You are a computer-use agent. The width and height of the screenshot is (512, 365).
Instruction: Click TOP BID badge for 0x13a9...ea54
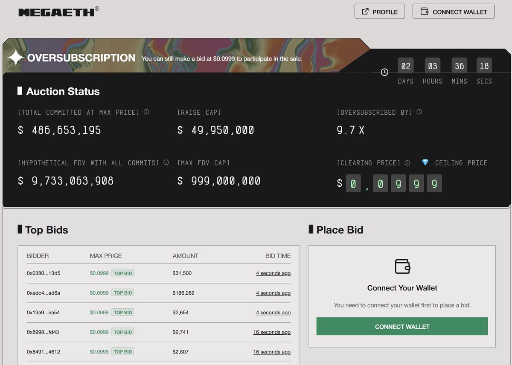coord(123,313)
